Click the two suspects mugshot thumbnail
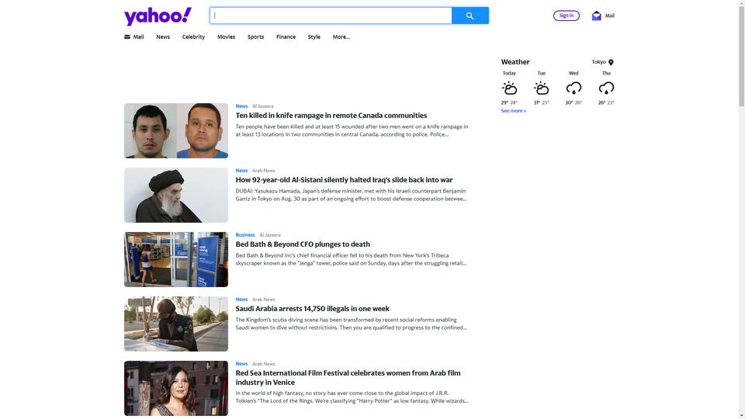Image resolution: width=745 pixels, height=419 pixels. (176, 130)
